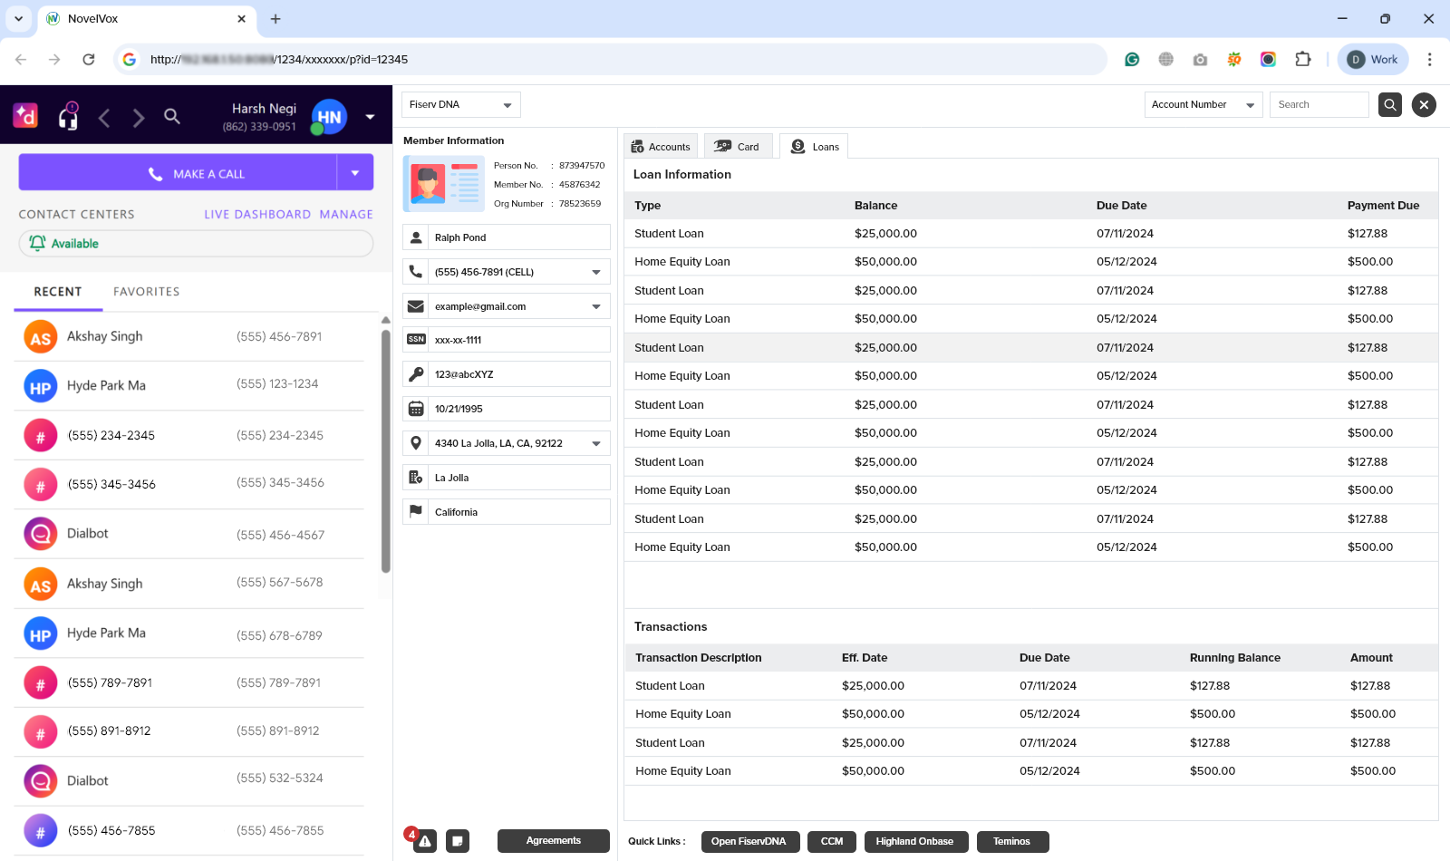Expand the cell phone number dropdown for Ralph Pond
Image resolution: width=1450 pixels, height=861 pixels.
(x=595, y=271)
